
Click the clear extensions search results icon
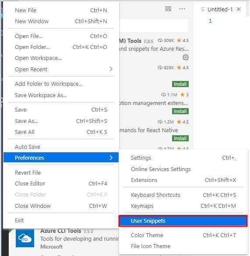(168, 9)
